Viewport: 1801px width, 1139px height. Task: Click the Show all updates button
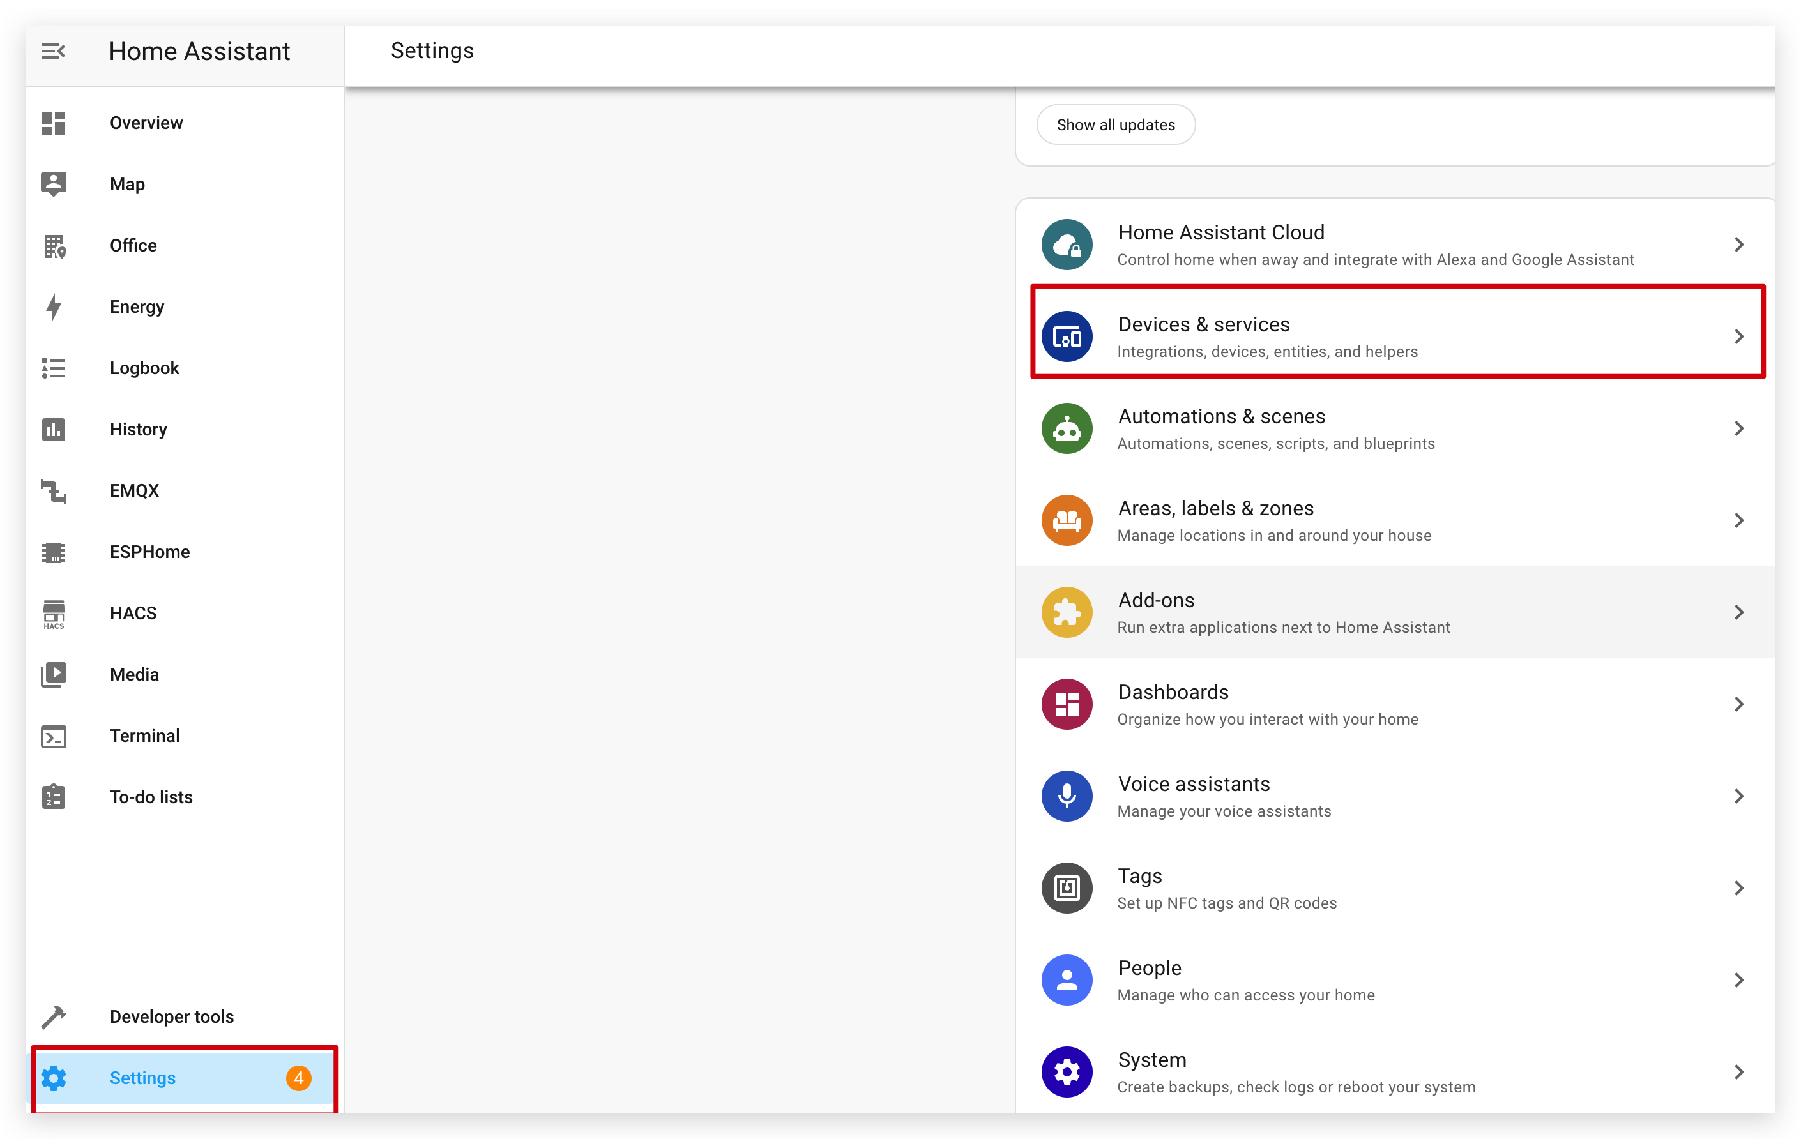[x=1115, y=125]
